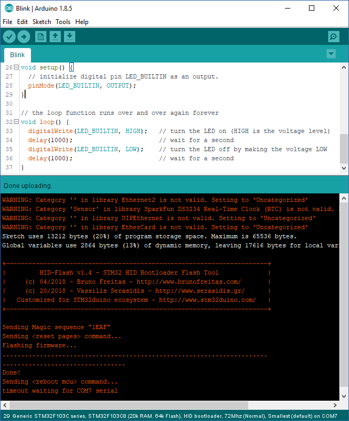Click SparkFun DS3234 warning line

coord(171,209)
